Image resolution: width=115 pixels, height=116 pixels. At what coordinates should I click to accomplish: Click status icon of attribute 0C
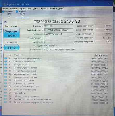(5, 93)
